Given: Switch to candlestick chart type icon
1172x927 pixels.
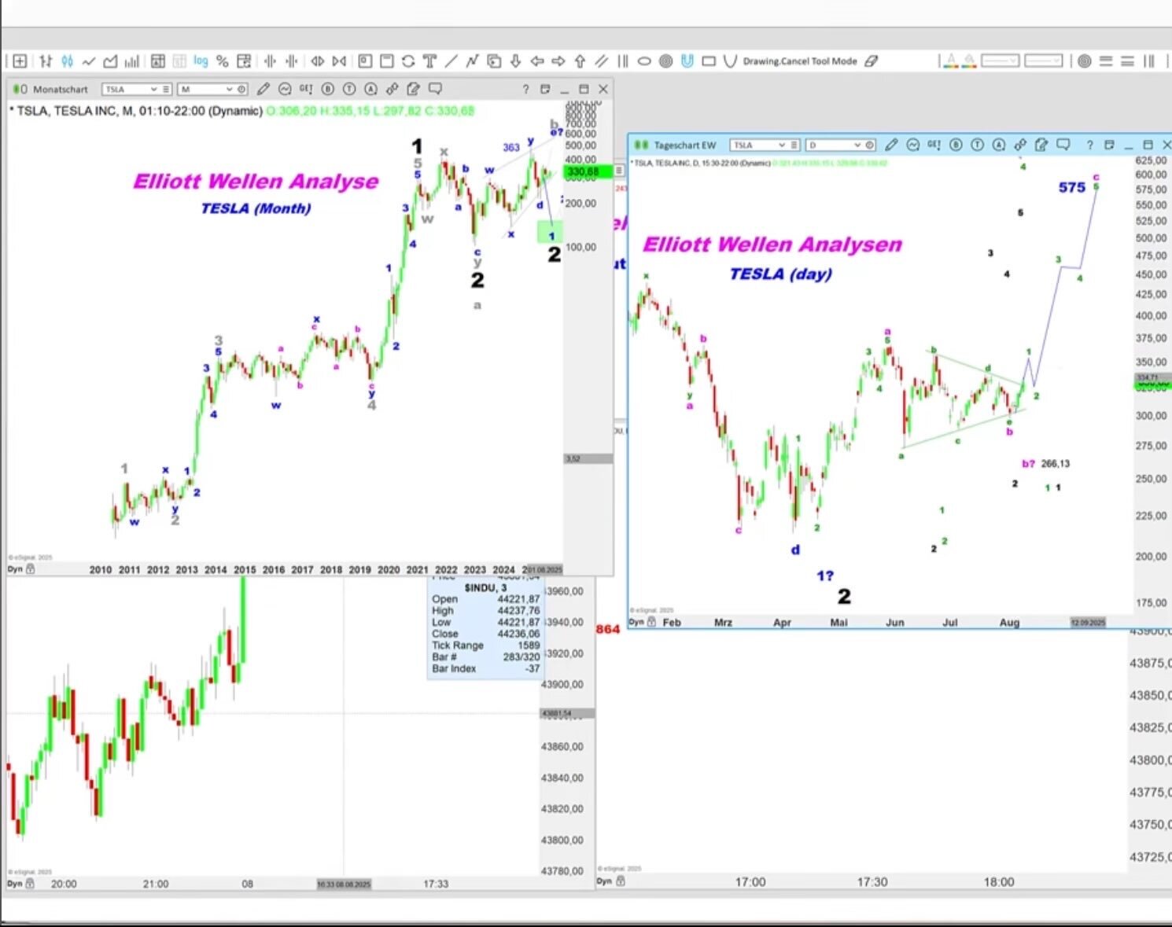Looking at the screenshot, I should pyautogui.click(x=68, y=61).
